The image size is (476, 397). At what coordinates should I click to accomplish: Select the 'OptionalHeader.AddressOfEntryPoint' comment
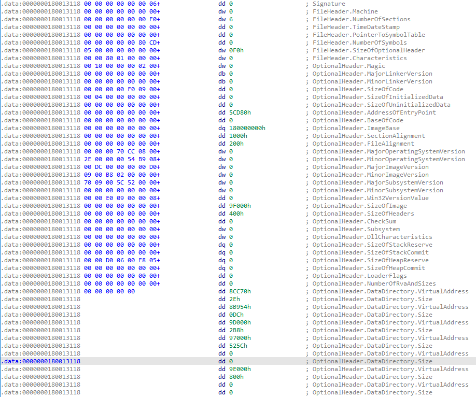[374, 112]
